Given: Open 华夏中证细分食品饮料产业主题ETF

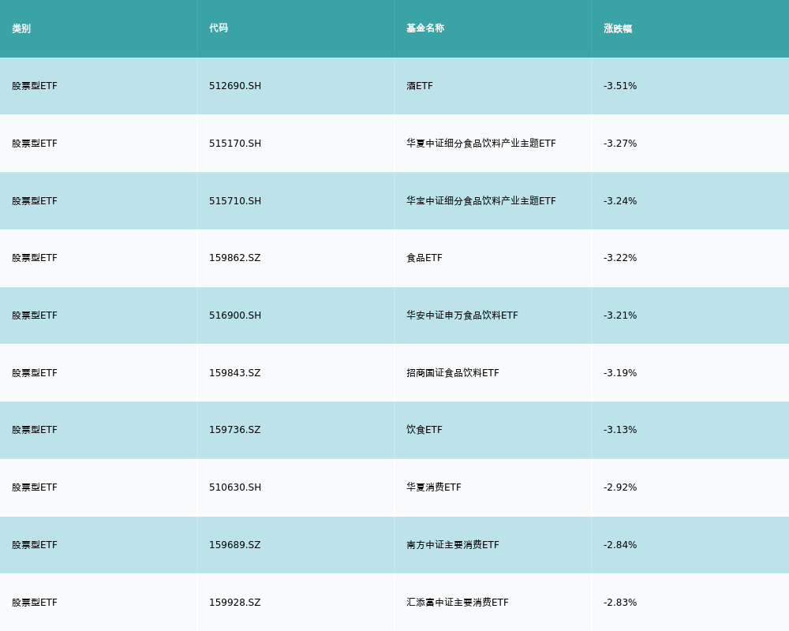Looking at the screenshot, I should pos(481,144).
